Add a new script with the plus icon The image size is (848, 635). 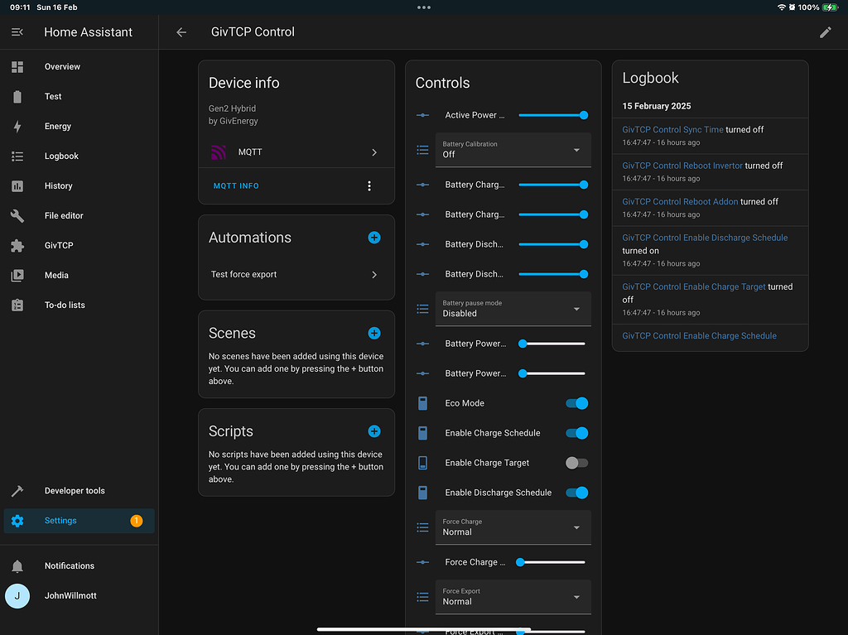(x=373, y=431)
